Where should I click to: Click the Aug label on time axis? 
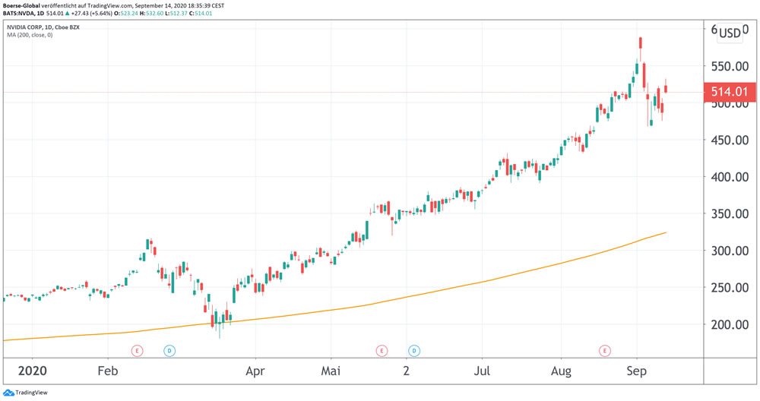[562, 371]
